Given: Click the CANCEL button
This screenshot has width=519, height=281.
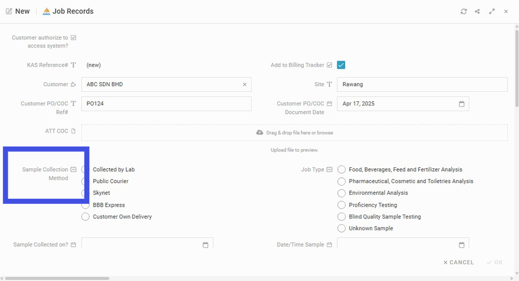Looking at the screenshot, I should (x=459, y=262).
